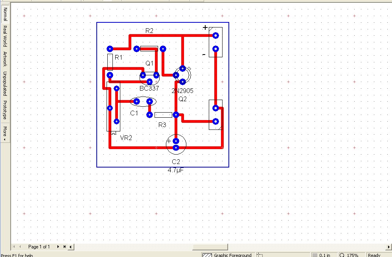Click the minus sign beside top connector
The height and width of the screenshot is (257, 392).
coord(204,55)
